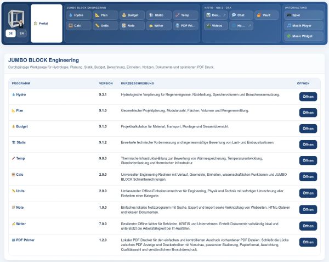Viewport: 329px width, 262px height.
Task: Click the Öffnen button in the PDF Printer row
Action: click(308, 242)
